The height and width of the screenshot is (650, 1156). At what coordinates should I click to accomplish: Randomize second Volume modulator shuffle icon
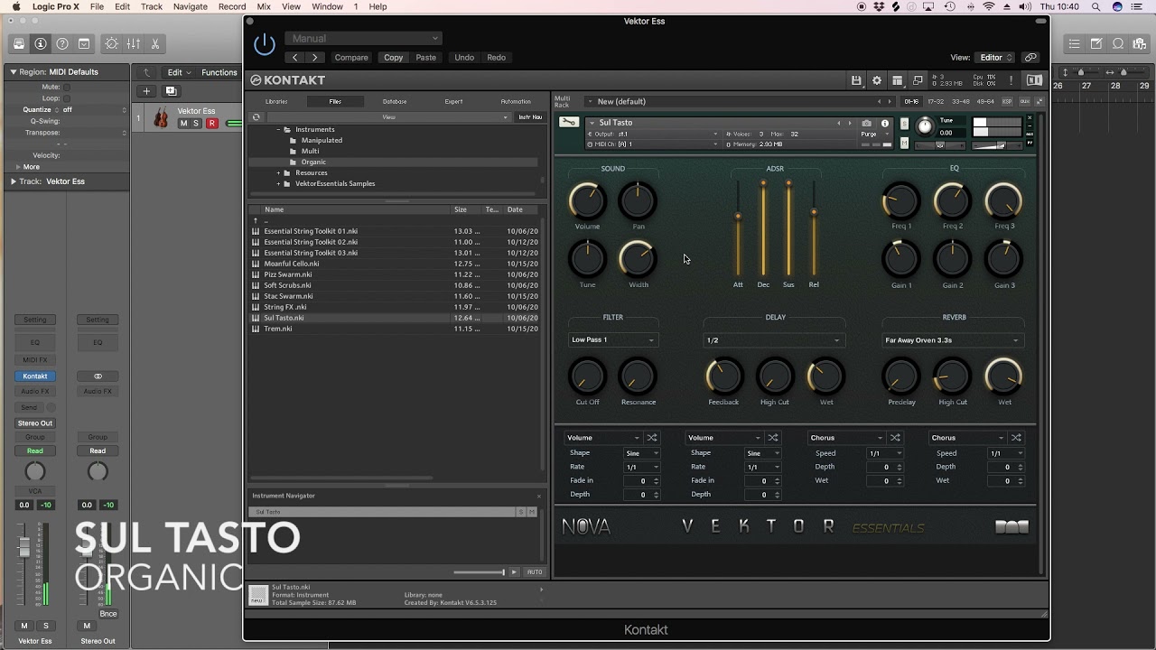point(773,438)
